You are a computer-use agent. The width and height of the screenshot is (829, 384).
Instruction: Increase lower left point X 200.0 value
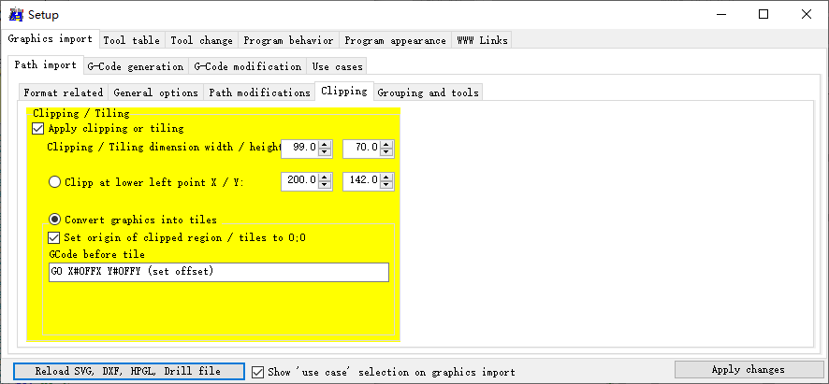click(x=325, y=177)
